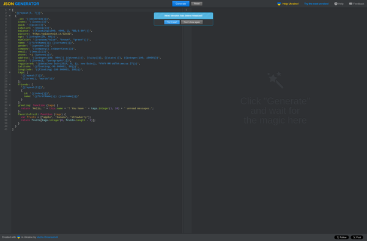Click the 'registered' date code line
Viewport: 367px width, 241px height.
pos(79,64)
